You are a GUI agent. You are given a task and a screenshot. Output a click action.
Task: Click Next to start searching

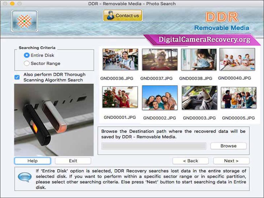tap(231, 161)
